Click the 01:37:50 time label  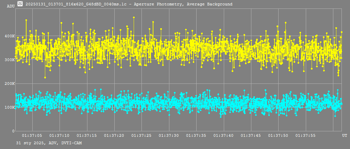point(278,135)
